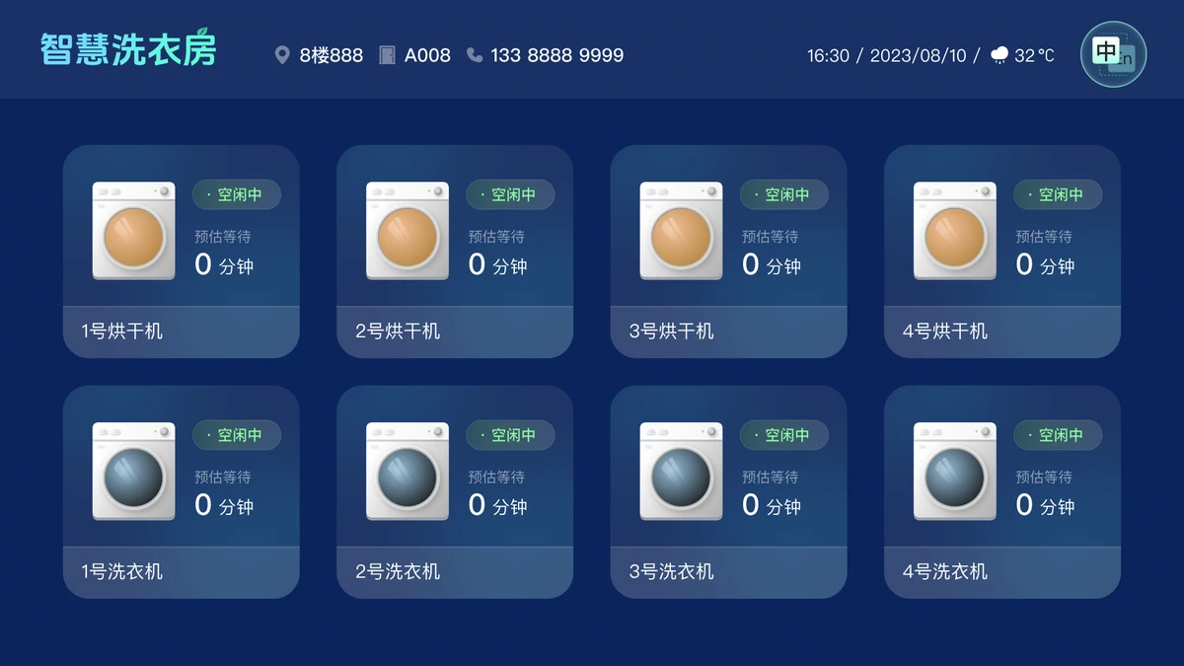Select the 4号烘干机 card
The height and width of the screenshot is (666, 1184).
[x=1001, y=249]
